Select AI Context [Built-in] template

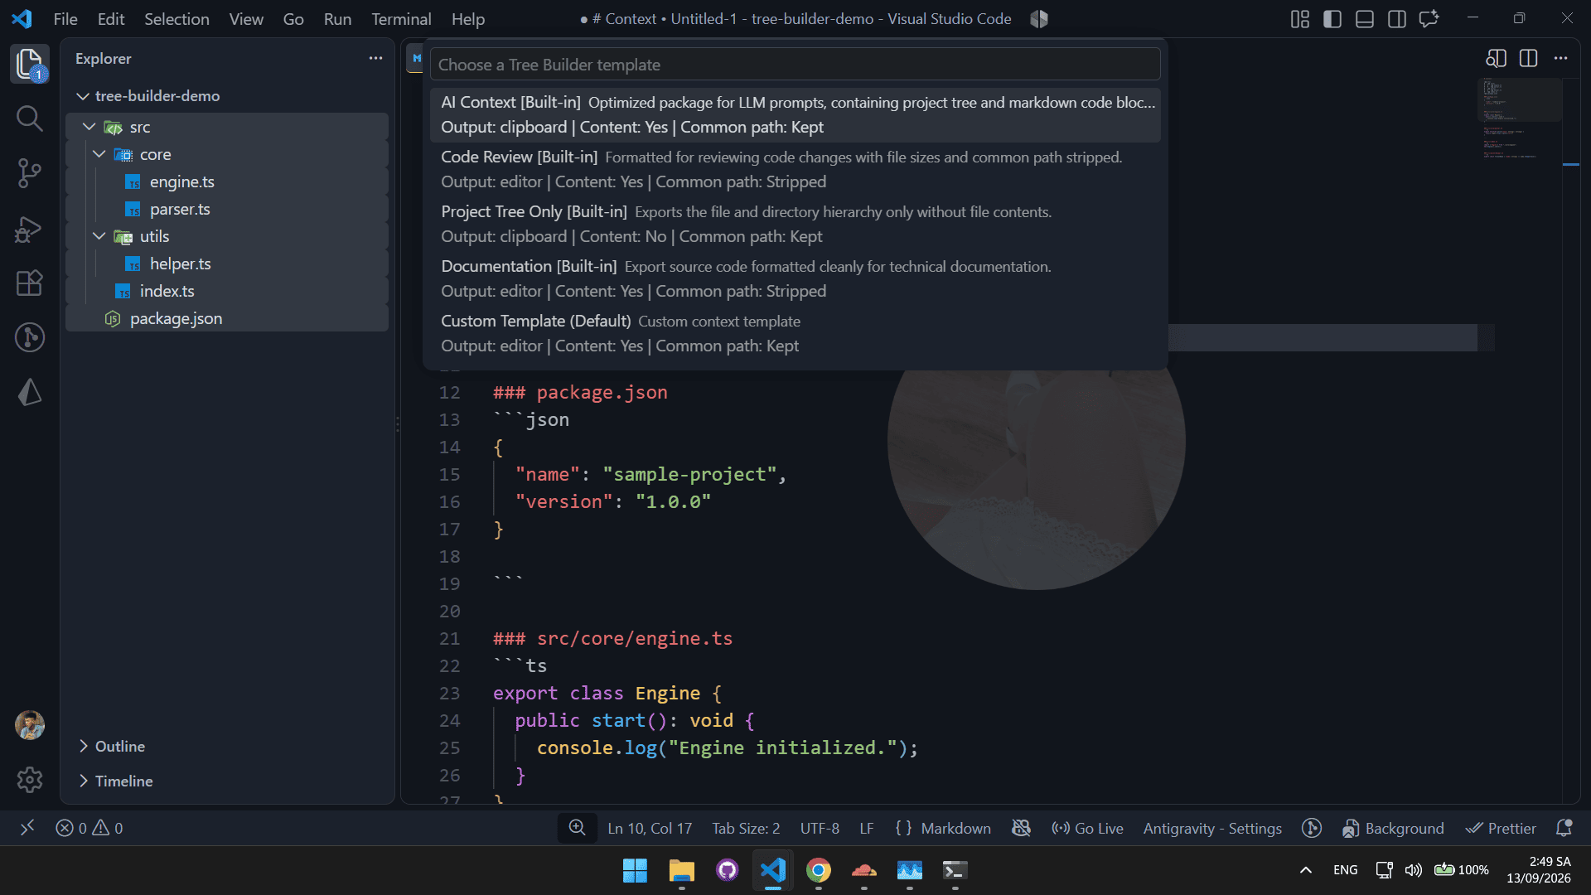pyautogui.click(x=795, y=114)
